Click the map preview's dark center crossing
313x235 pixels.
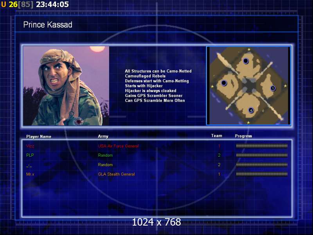[249, 85]
